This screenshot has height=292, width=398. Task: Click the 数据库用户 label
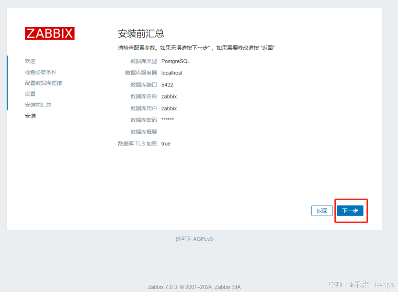tap(144, 108)
